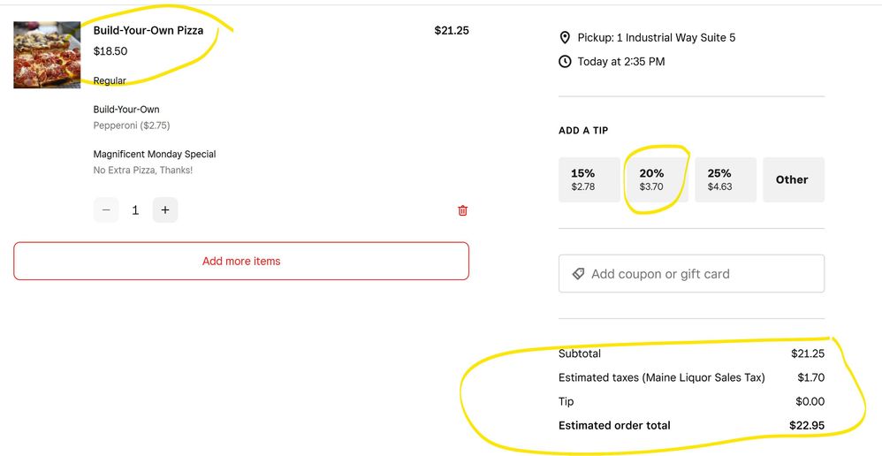
Task: Choose the 20% tip option
Action: 656,179
